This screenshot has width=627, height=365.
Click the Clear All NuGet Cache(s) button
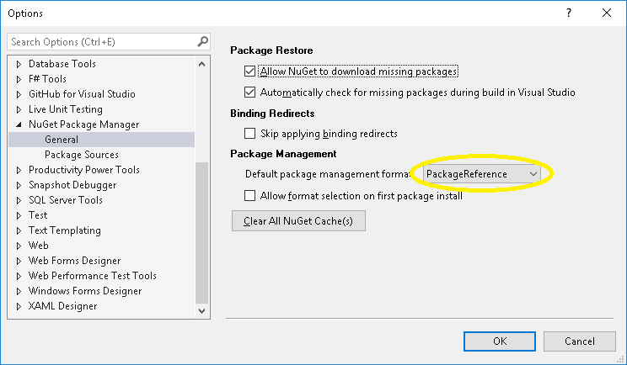point(298,221)
